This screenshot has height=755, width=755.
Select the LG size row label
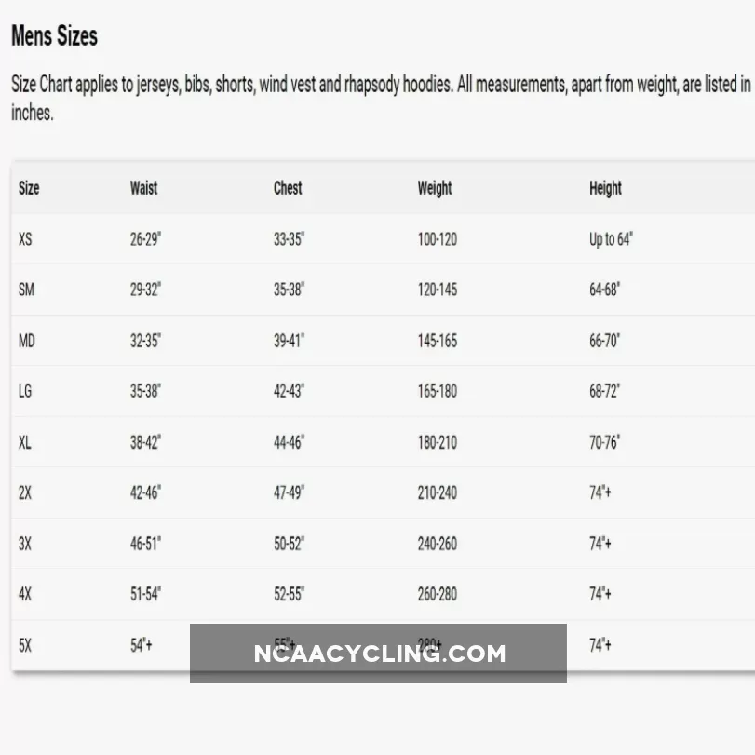(25, 391)
